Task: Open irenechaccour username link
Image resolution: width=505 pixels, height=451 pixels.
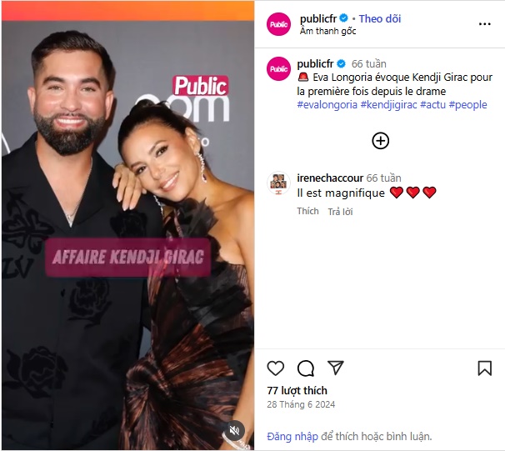Action: [330, 178]
